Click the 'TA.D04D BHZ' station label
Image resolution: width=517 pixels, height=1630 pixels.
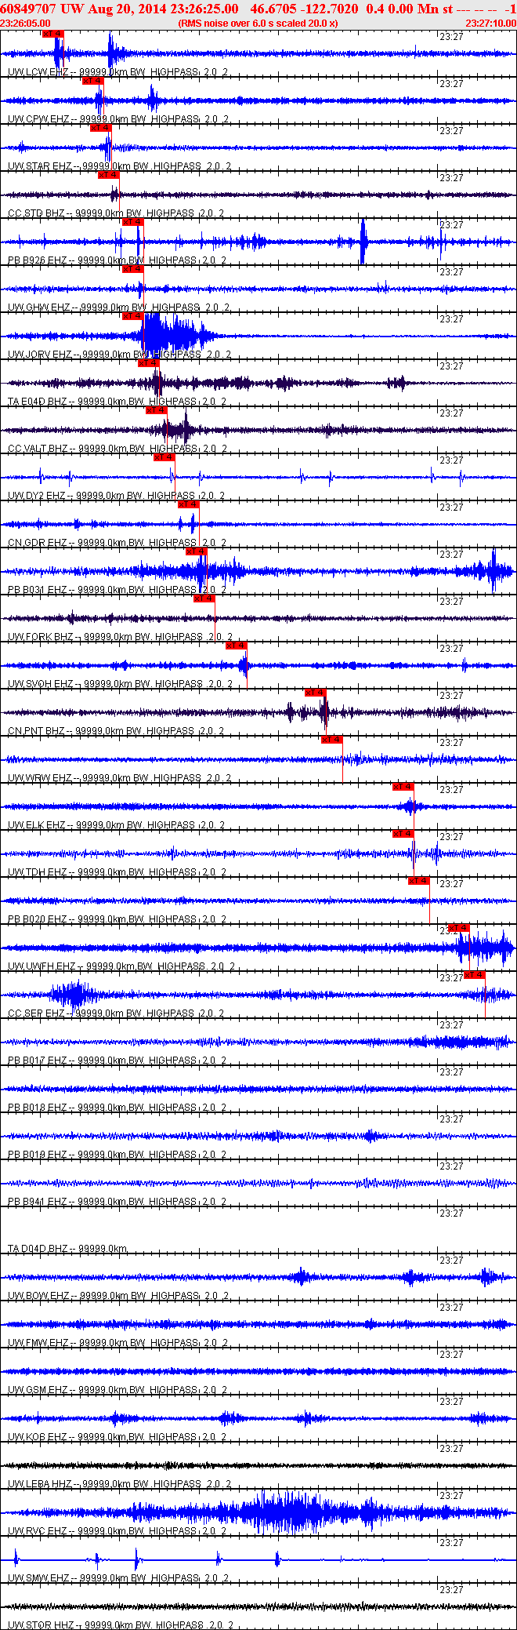38,1249
